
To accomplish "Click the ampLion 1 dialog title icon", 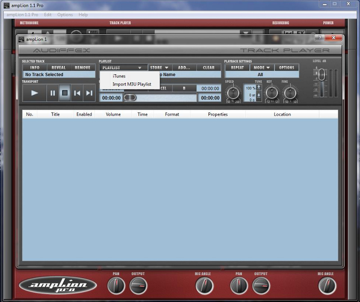I will 21,39.
